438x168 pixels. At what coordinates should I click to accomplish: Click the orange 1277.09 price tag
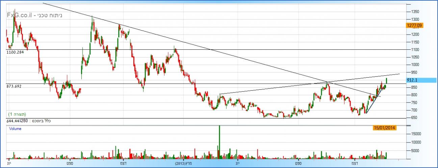point(415,26)
